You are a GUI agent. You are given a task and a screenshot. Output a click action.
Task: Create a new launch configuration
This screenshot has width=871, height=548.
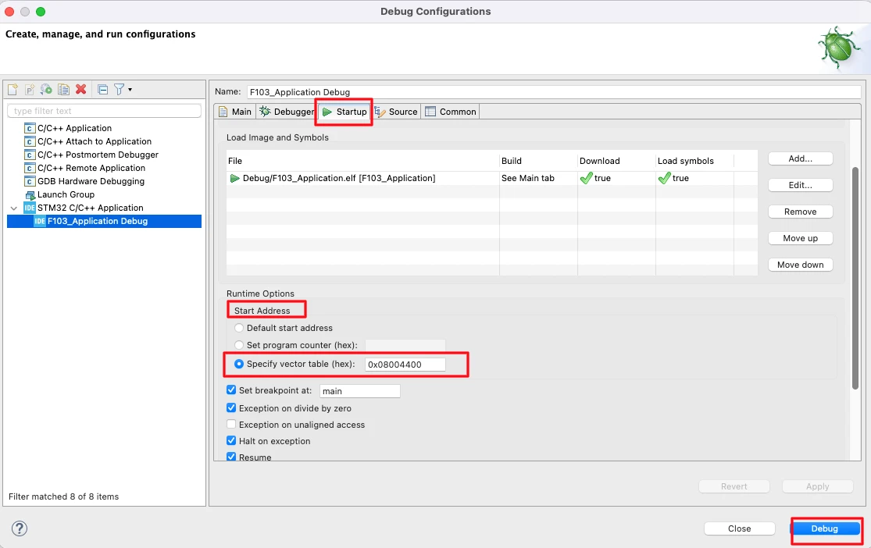point(12,89)
